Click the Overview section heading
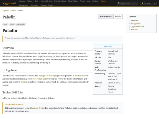 click(x=8, y=48)
